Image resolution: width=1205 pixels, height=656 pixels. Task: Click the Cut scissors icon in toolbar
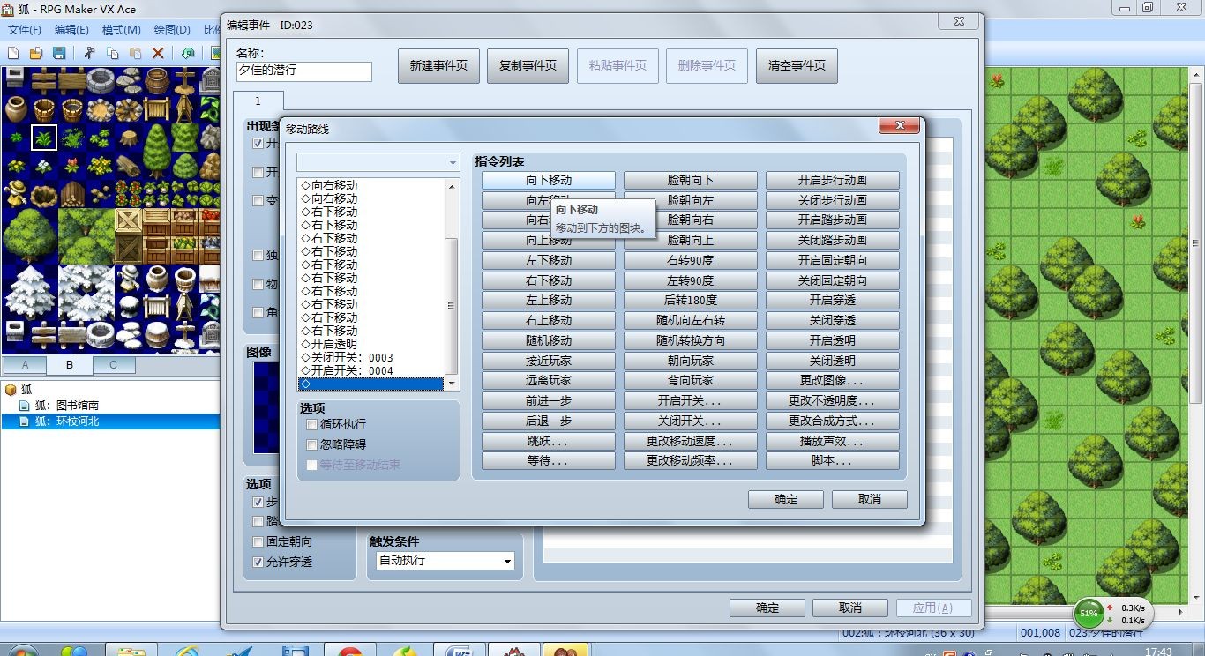point(89,53)
